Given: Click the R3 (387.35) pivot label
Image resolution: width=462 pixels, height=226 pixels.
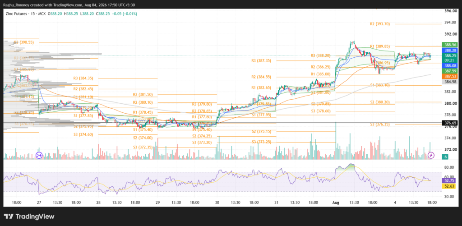Looking at the screenshot, I should coord(261,61).
